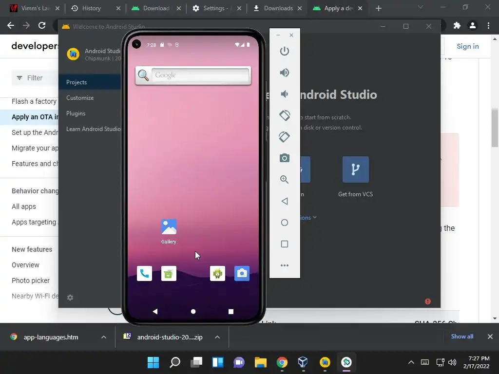Take an emulator screenshot with the camera icon
Image resolution: width=499 pixels, height=374 pixels.
click(285, 158)
